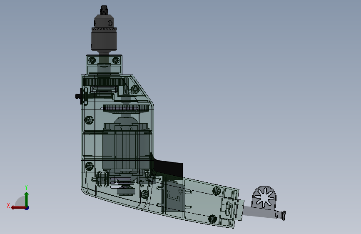Select the large gear below chuck spindle
This screenshot has width=361, height=234.
click(x=103, y=82)
